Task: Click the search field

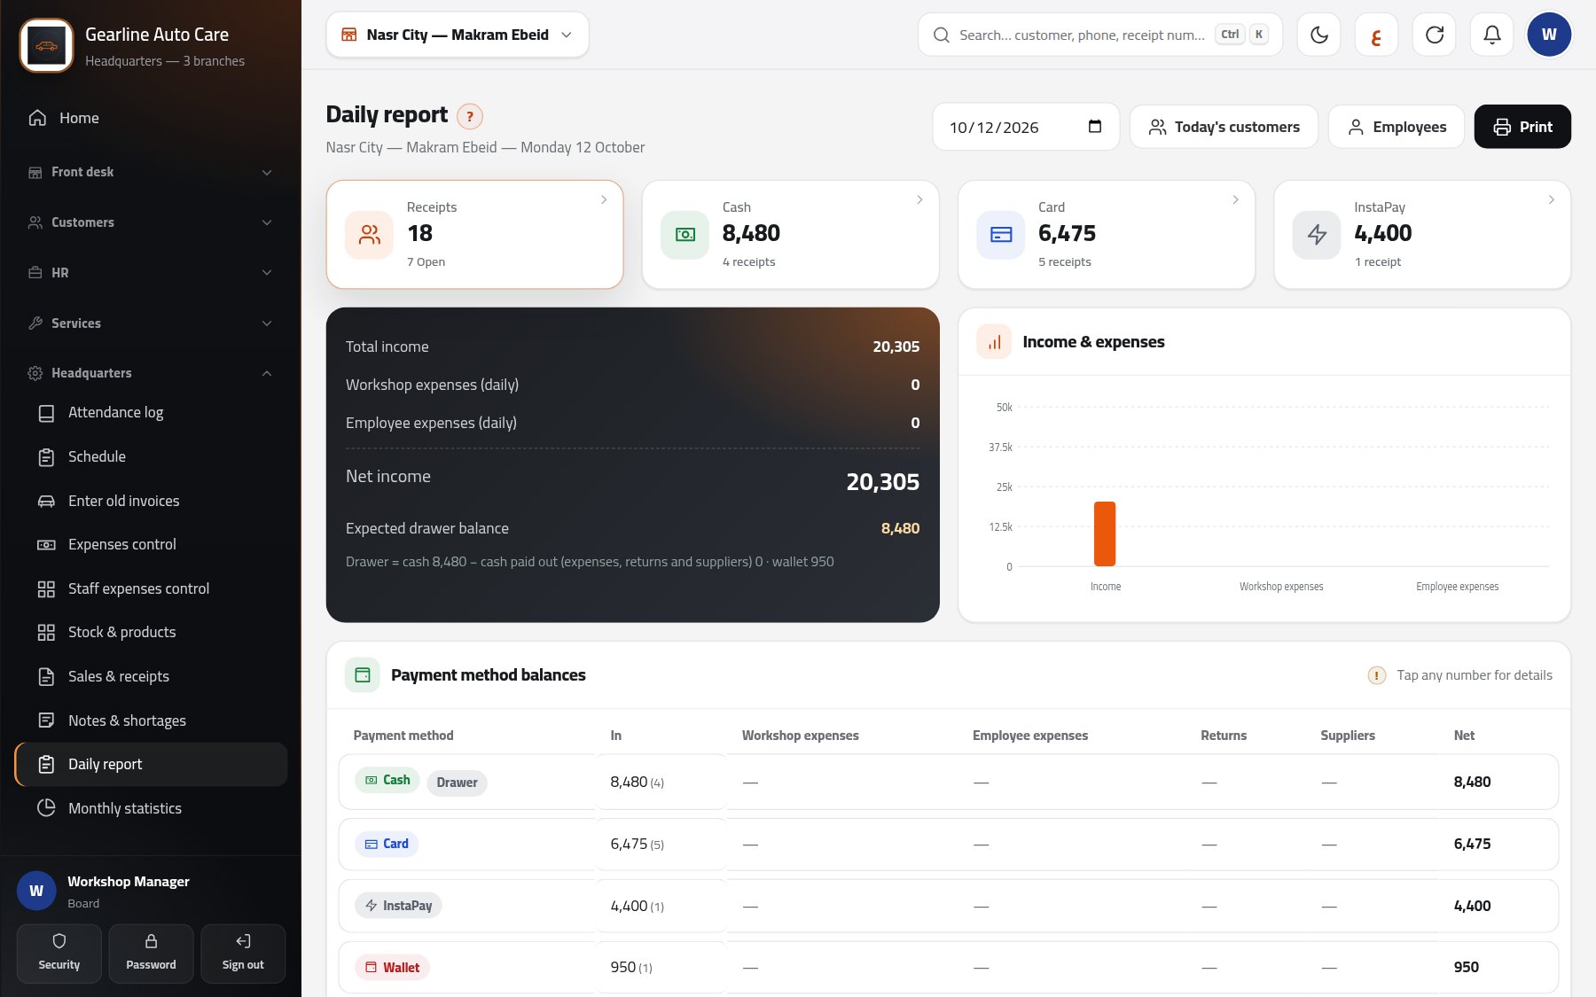Action: click(x=1100, y=35)
